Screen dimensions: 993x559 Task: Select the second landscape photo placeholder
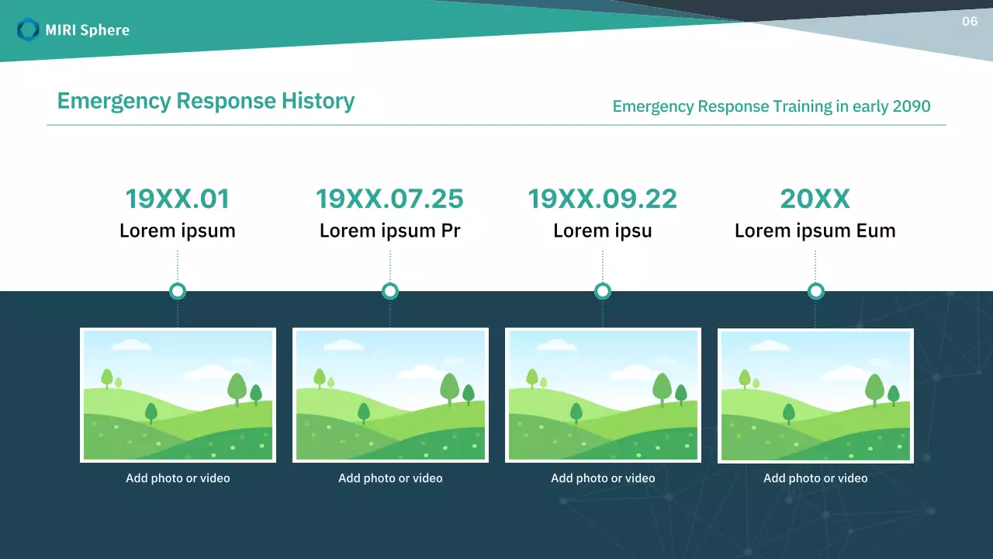(390, 395)
